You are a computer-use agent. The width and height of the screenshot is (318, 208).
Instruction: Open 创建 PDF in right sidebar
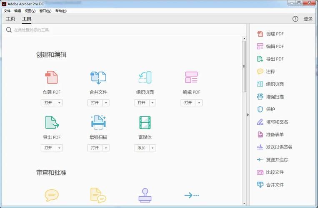[270, 34]
